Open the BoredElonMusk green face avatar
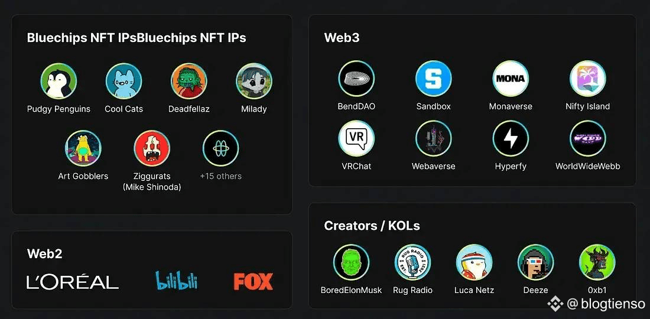The width and height of the screenshot is (650, 319). pos(351,262)
